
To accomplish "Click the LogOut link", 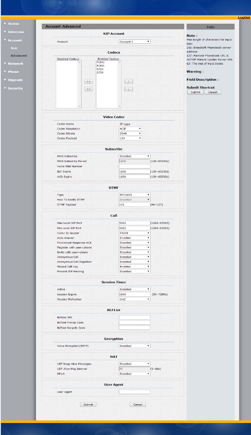I will coord(244,18).
